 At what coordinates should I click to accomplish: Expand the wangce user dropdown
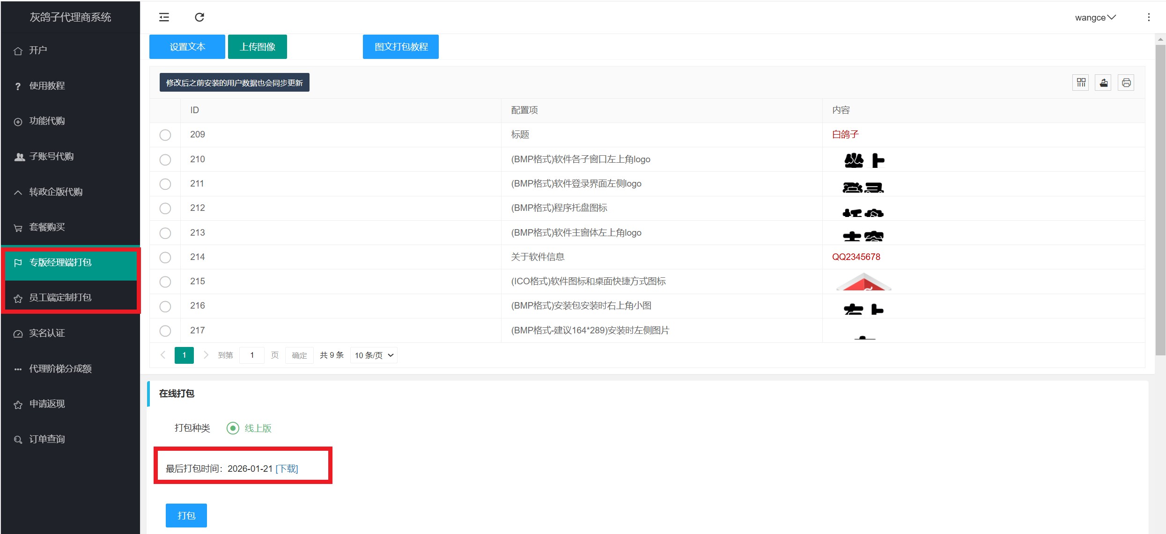point(1095,18)
